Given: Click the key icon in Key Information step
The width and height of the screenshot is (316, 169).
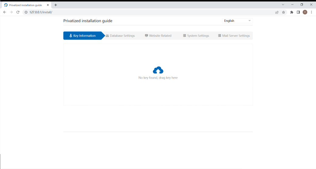Looking at the screenshot, I should coord(71,36).
